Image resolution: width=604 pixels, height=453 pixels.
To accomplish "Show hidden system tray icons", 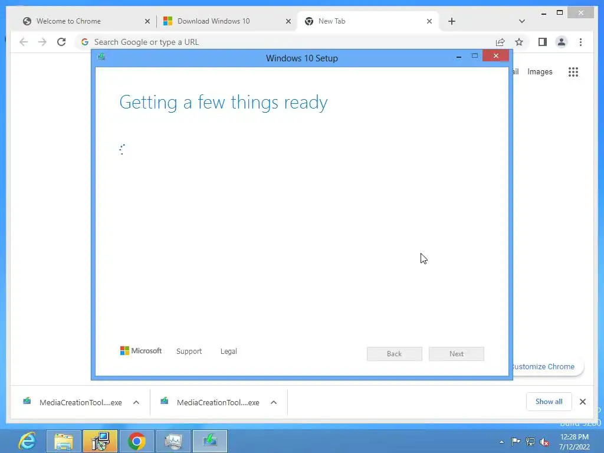I will click(501, 442).
